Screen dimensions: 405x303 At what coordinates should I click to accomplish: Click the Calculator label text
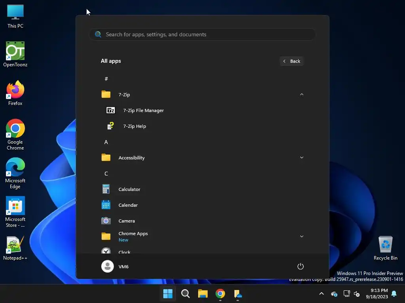pos(129,189)
